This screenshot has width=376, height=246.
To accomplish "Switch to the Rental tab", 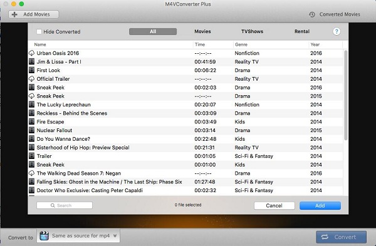I will coord(302,31).
